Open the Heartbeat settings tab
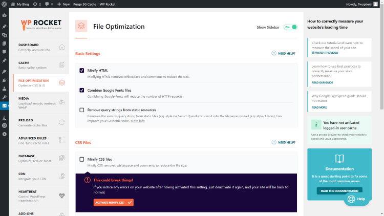This screenshot has width=384, height=216. [41, 196]
